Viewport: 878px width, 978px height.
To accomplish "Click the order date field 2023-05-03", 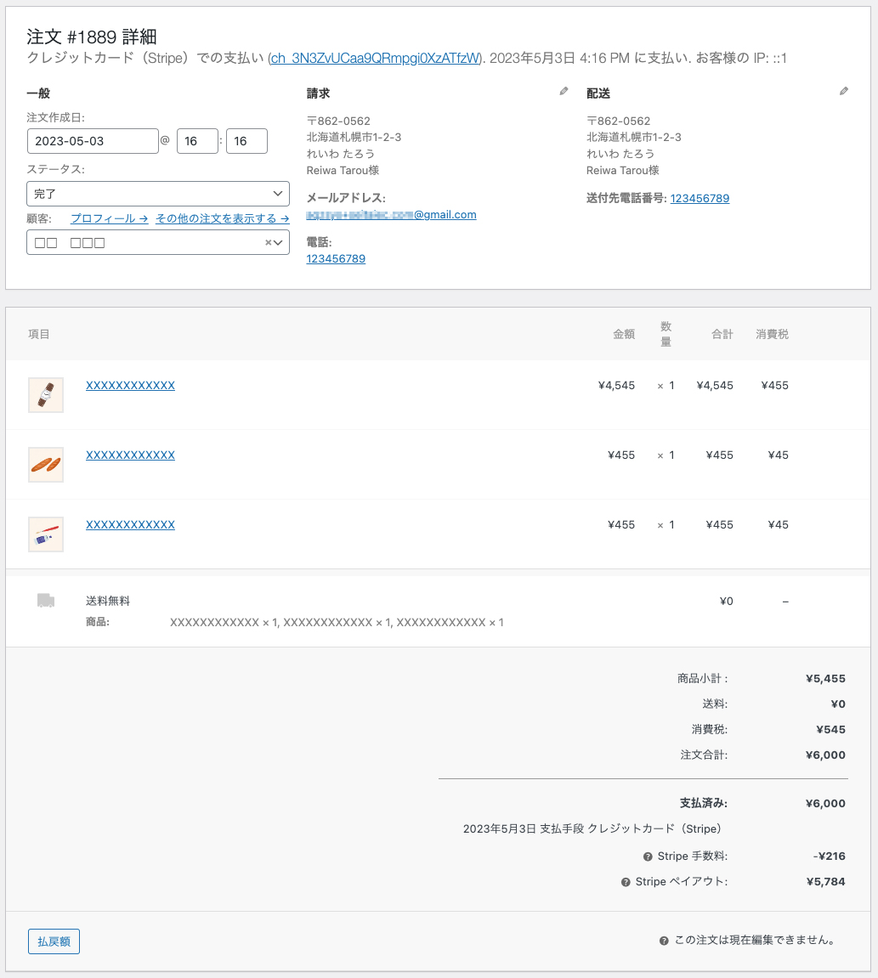I will click(93, 141).
